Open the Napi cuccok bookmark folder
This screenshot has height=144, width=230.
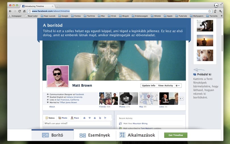tap(48, 16)
